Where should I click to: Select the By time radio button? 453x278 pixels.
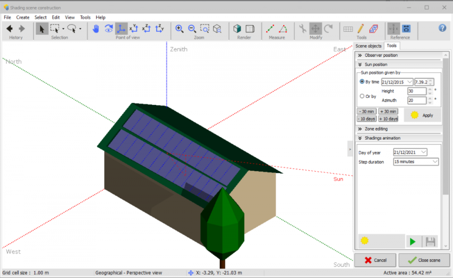click(x=362, y=82)
